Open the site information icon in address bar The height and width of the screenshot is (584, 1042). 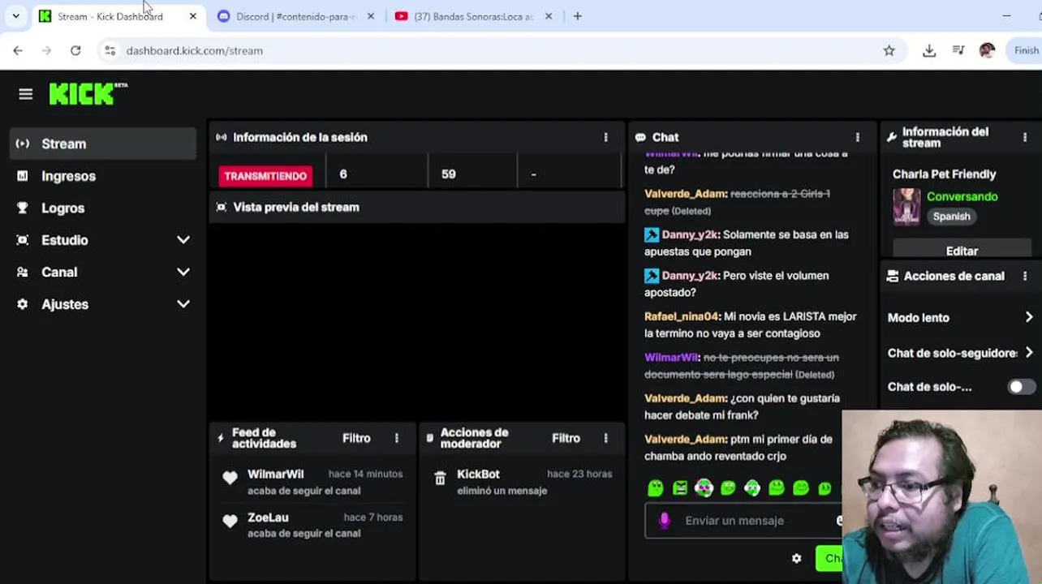tap(110, 50)
